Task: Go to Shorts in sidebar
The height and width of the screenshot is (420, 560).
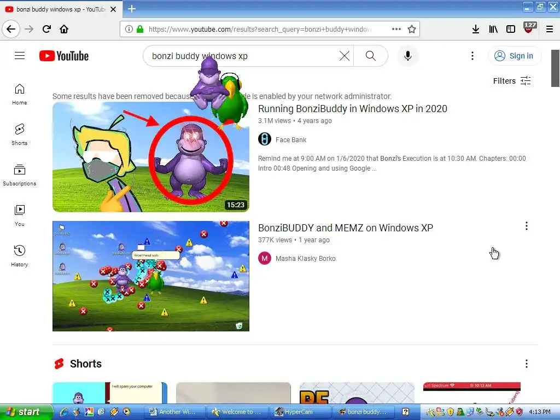Action: coord(19,135)
